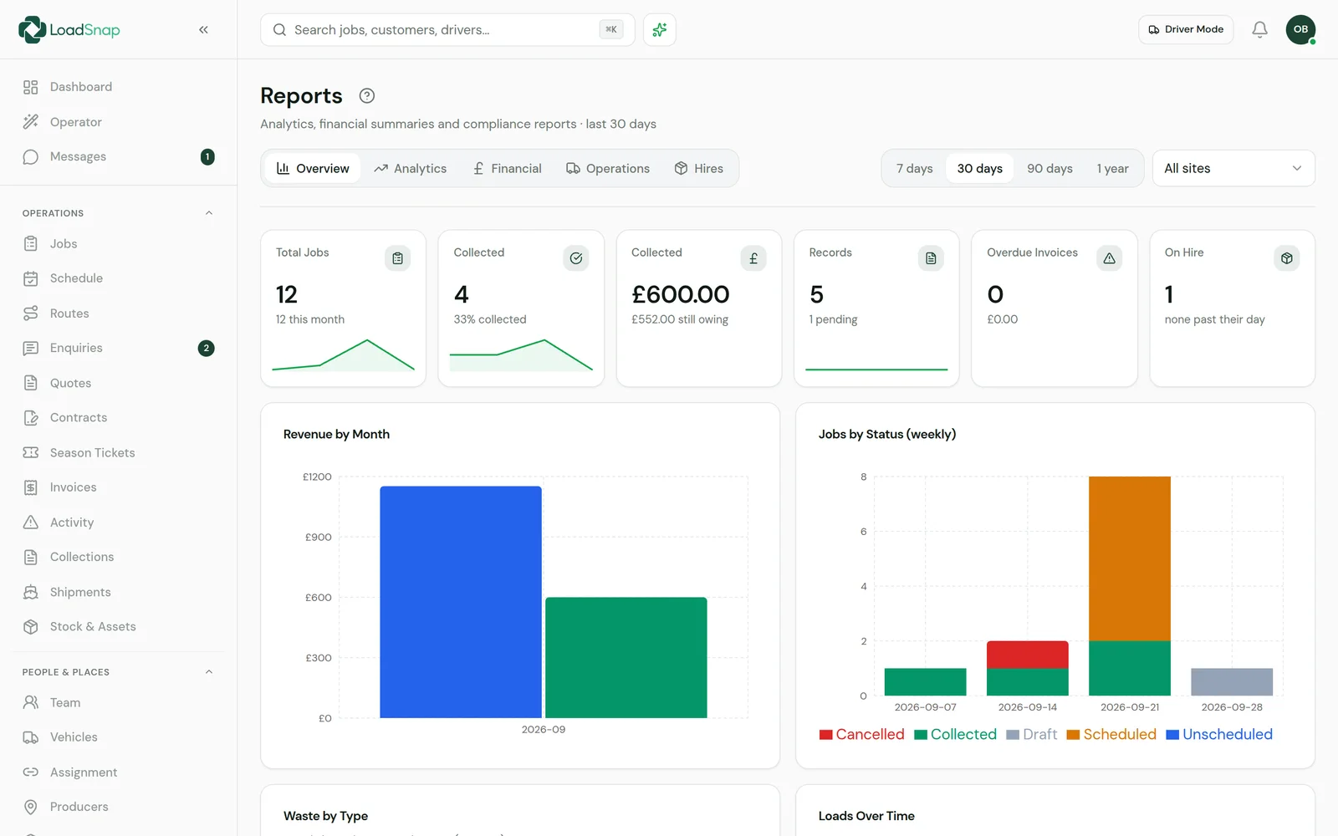Open the OB user avatar menu
Screen dimensions: 1338x836
click(x=1300, y=29)
